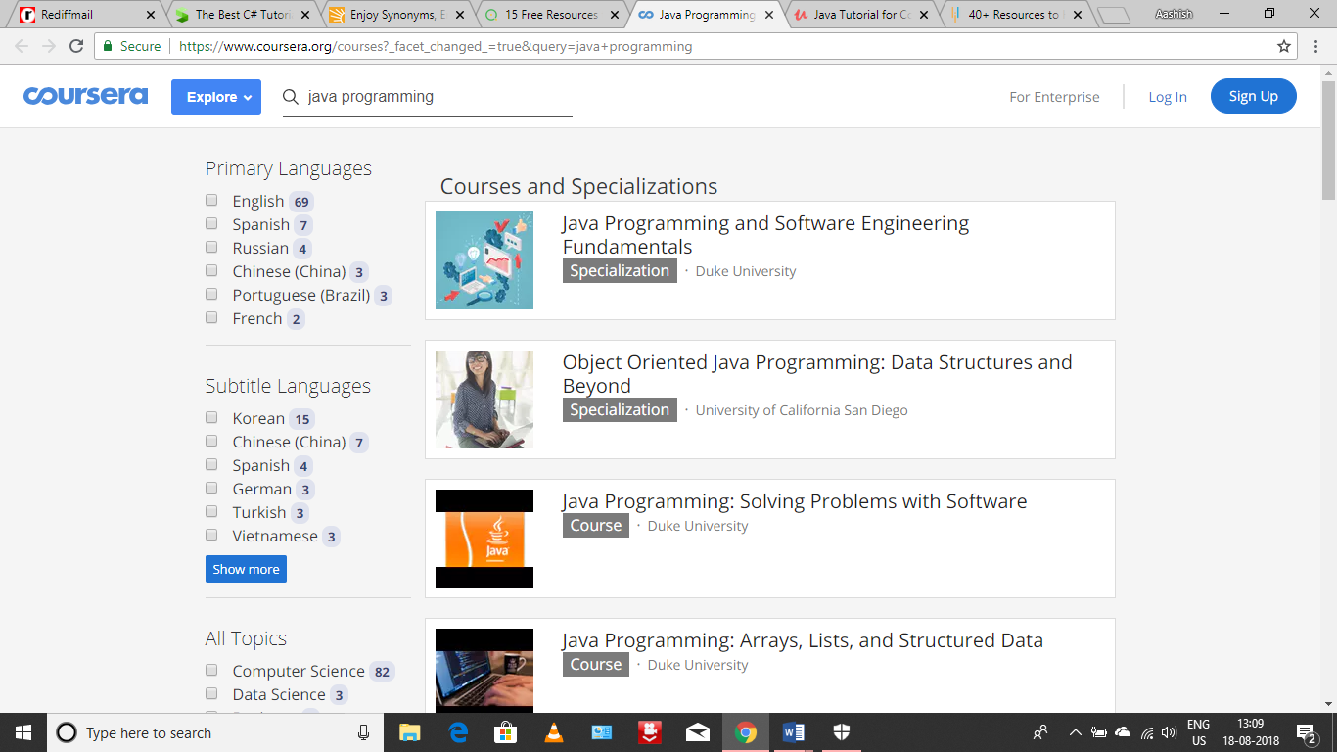1337x752 pixels.
Task: Open the For Enterprise link
Action: point(1054,97)
